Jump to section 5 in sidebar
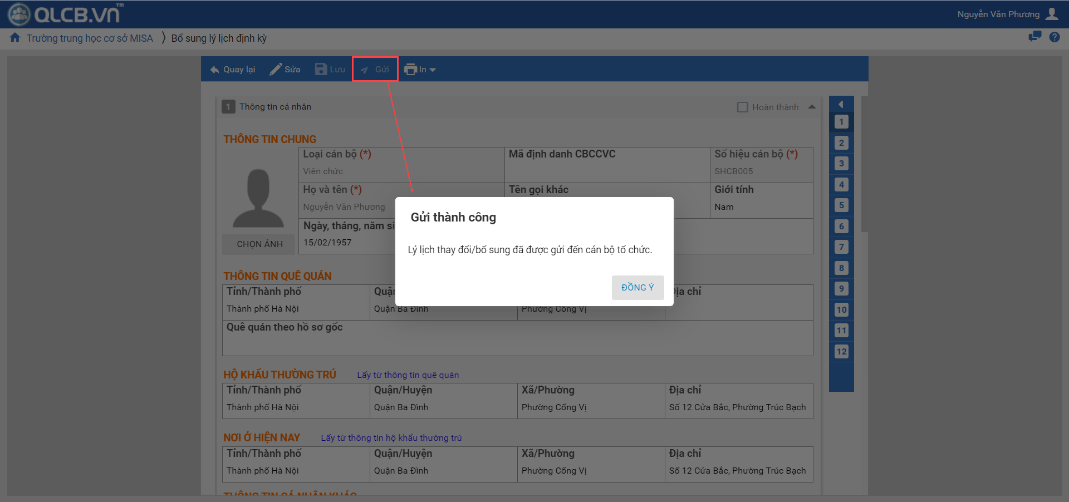The height and width of the screenshot is (502, 1069). click(841, 205)
